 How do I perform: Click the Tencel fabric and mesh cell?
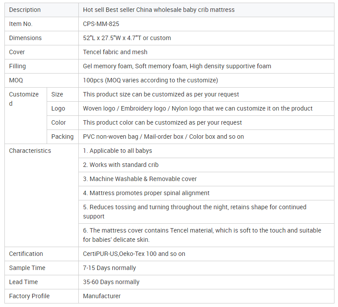(115, 52)
